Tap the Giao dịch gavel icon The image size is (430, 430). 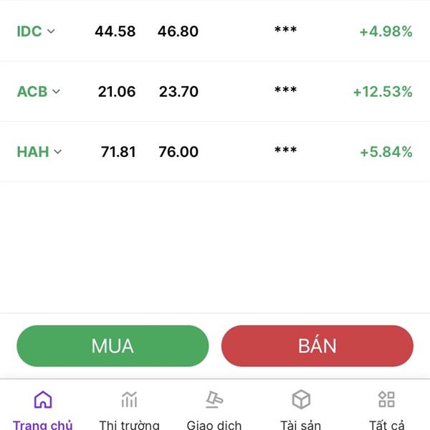(x=214, y=399)
